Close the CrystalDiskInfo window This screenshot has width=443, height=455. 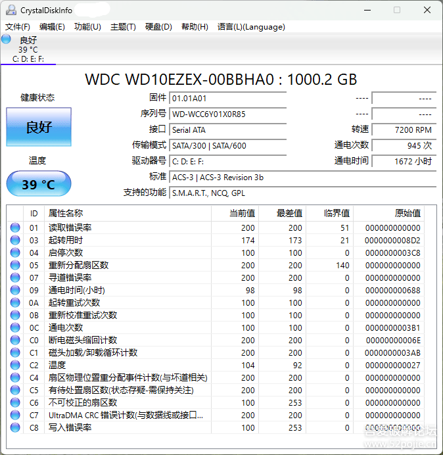[427, 10]
